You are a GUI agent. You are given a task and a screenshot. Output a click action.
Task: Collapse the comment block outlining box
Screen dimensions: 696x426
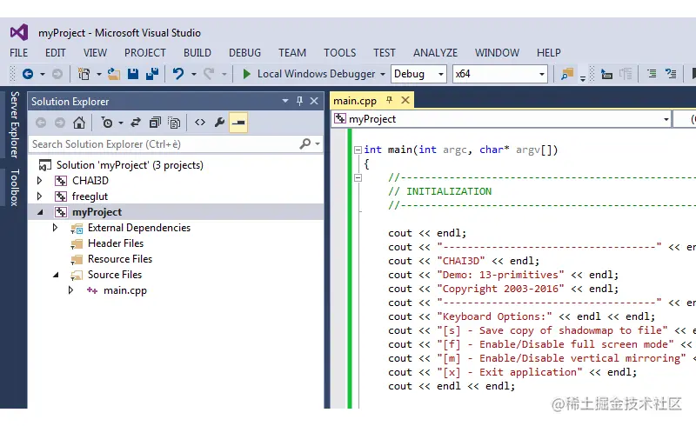pyautogui.click(x=358, y=178)
